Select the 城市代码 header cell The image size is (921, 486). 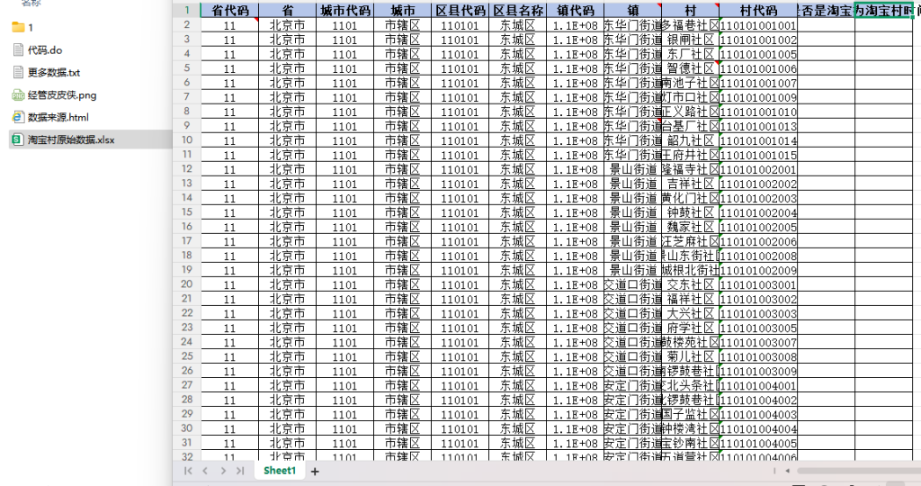click(x=344, y=11)
